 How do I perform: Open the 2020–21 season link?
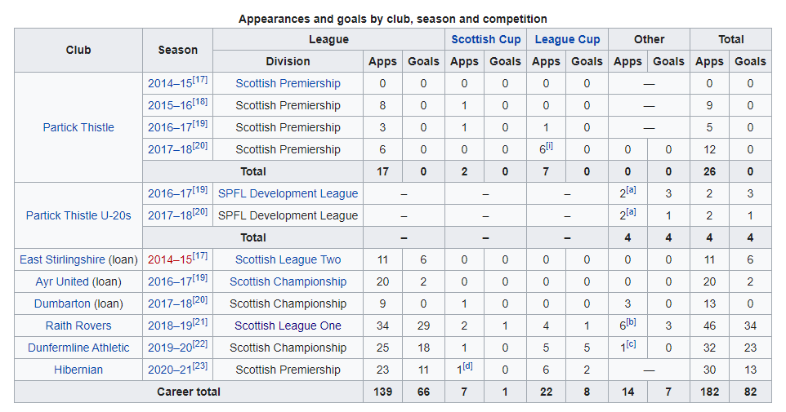coord(170,370)
